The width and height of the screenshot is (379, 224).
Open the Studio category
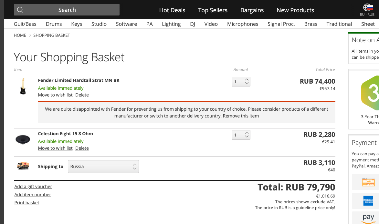99,24
